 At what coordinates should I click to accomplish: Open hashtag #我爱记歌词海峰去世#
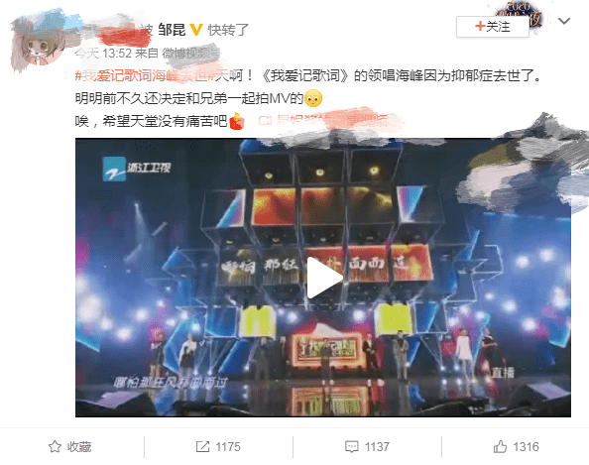click(145, 76)
